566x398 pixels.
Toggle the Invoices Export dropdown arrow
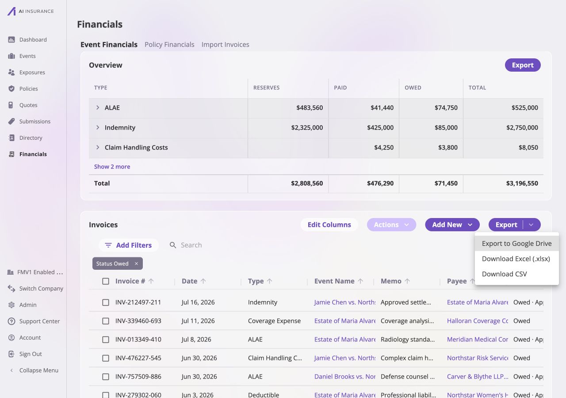(532, 225)
